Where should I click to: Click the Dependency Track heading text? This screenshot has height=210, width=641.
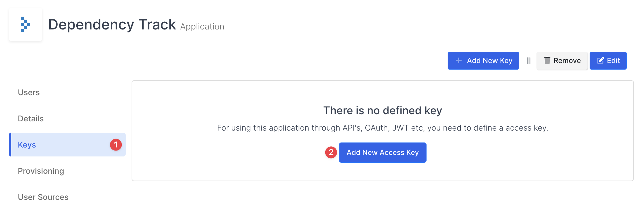(112, 24)
